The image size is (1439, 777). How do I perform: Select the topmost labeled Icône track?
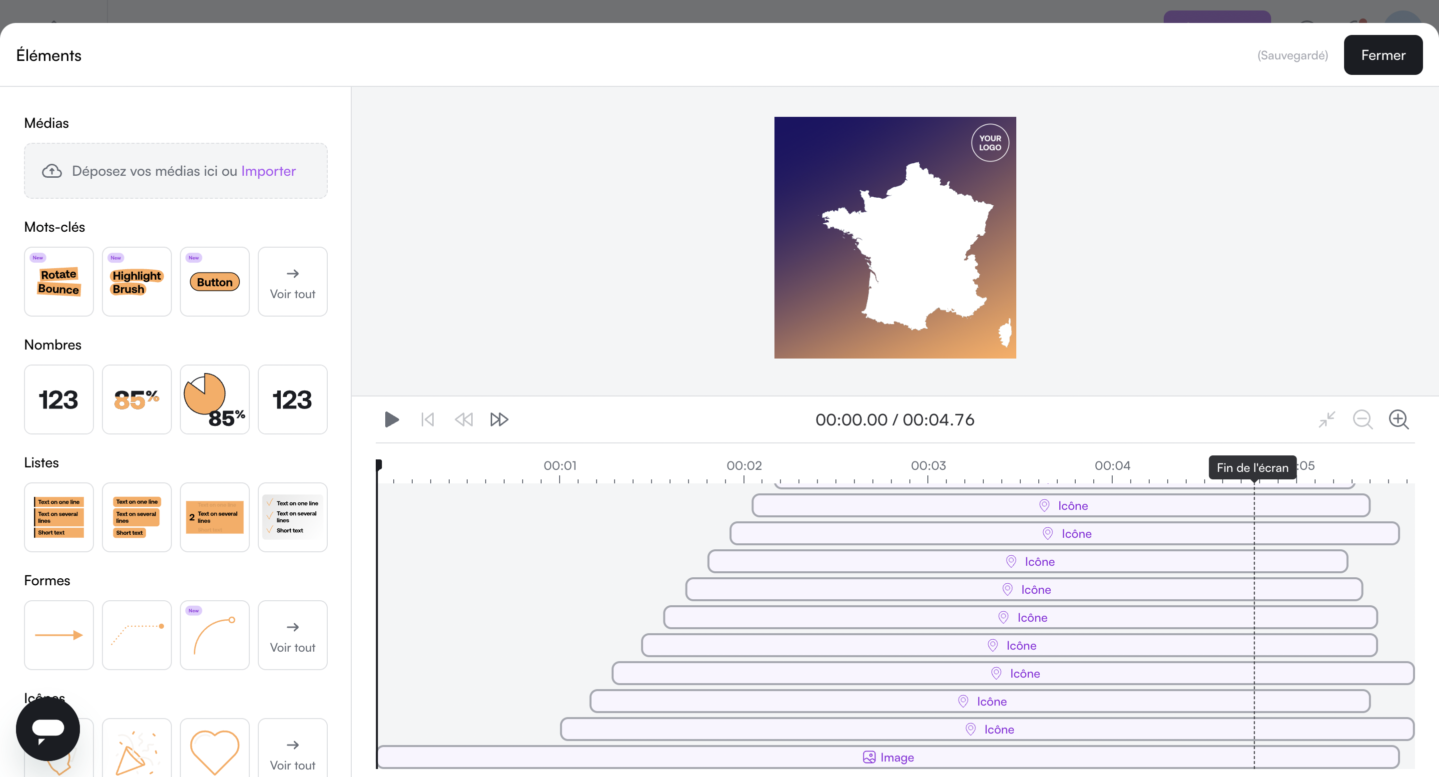point(1061,505)
